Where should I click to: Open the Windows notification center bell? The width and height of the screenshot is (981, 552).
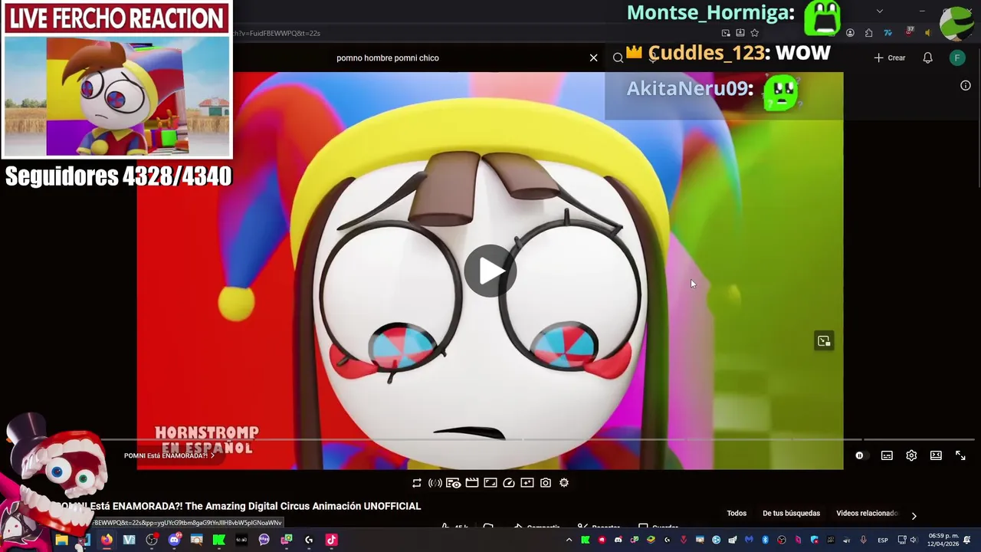point(967,540)
